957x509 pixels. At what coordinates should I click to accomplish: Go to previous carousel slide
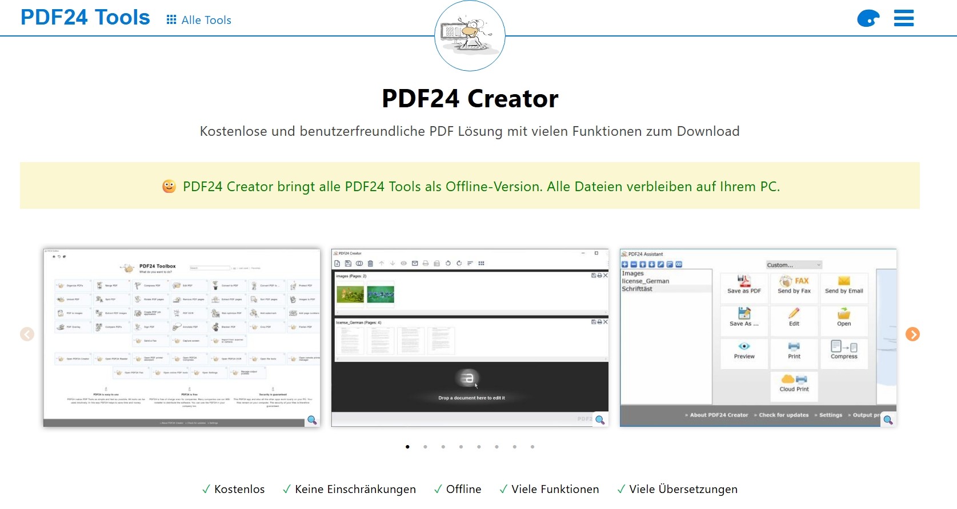(27, 334)
